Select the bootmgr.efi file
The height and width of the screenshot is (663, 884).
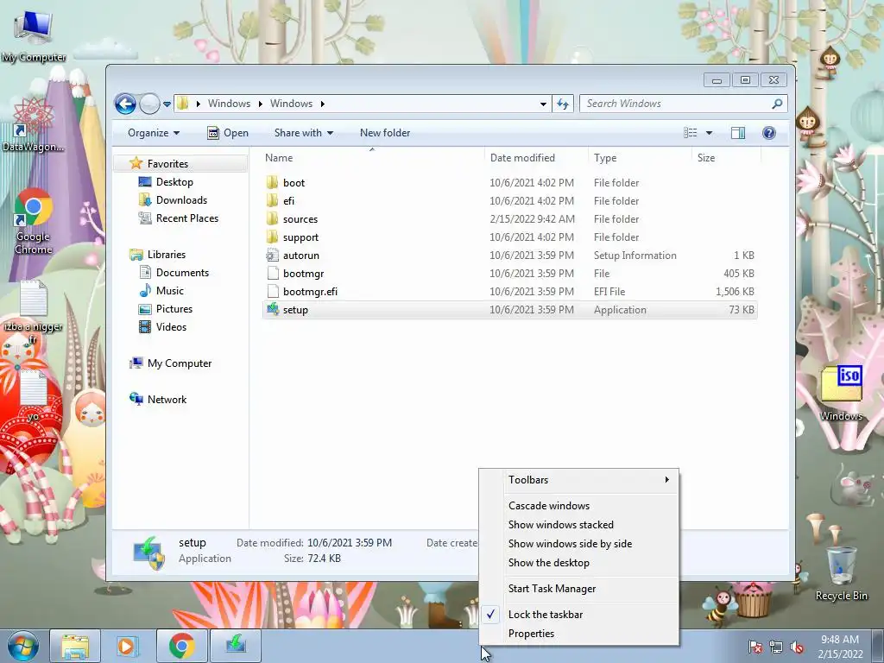(310, 292)
